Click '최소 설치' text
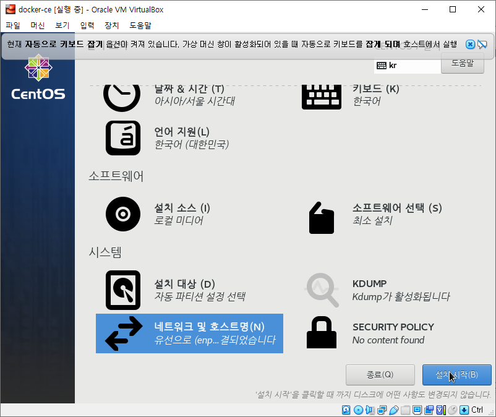This screenshot has height=417, width=496. coord(372,220)
